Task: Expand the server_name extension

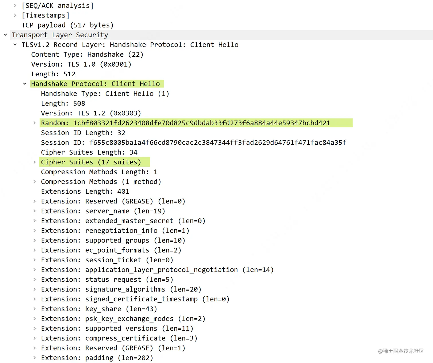Action: (34, 211)
